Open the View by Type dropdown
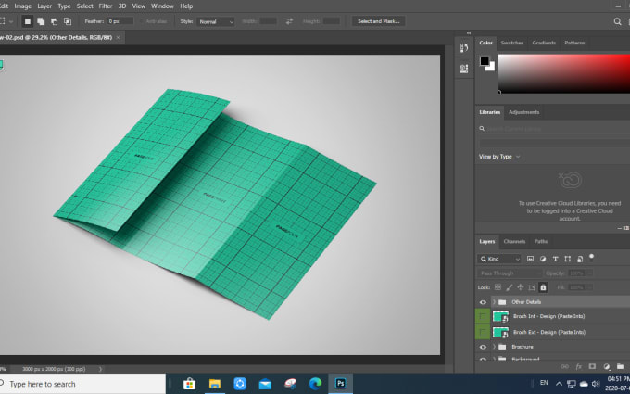Screen dimensions: 630x394 499,157
